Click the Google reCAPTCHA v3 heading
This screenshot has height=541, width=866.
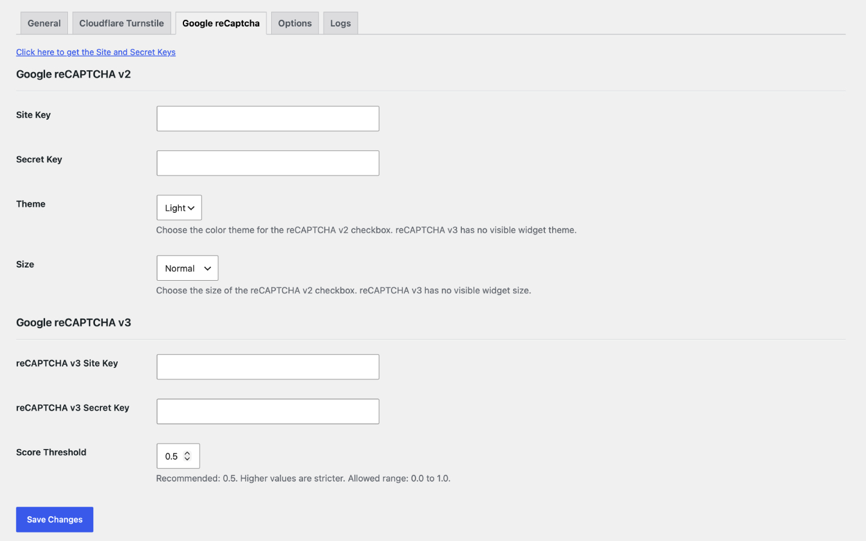pos(73,323)
